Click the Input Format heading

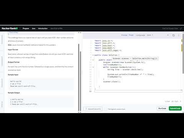point(13,49)
